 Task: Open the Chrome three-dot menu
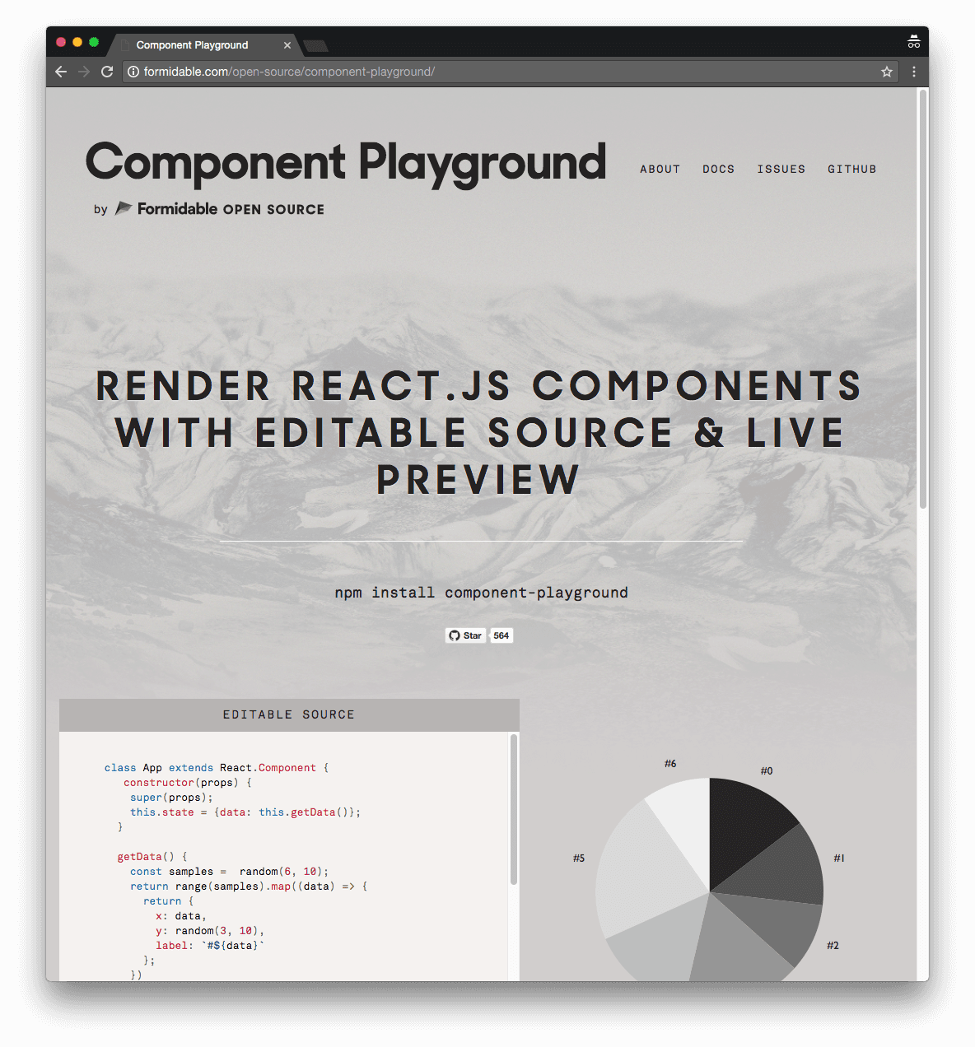pyautogui.click(x=914, y=72)
